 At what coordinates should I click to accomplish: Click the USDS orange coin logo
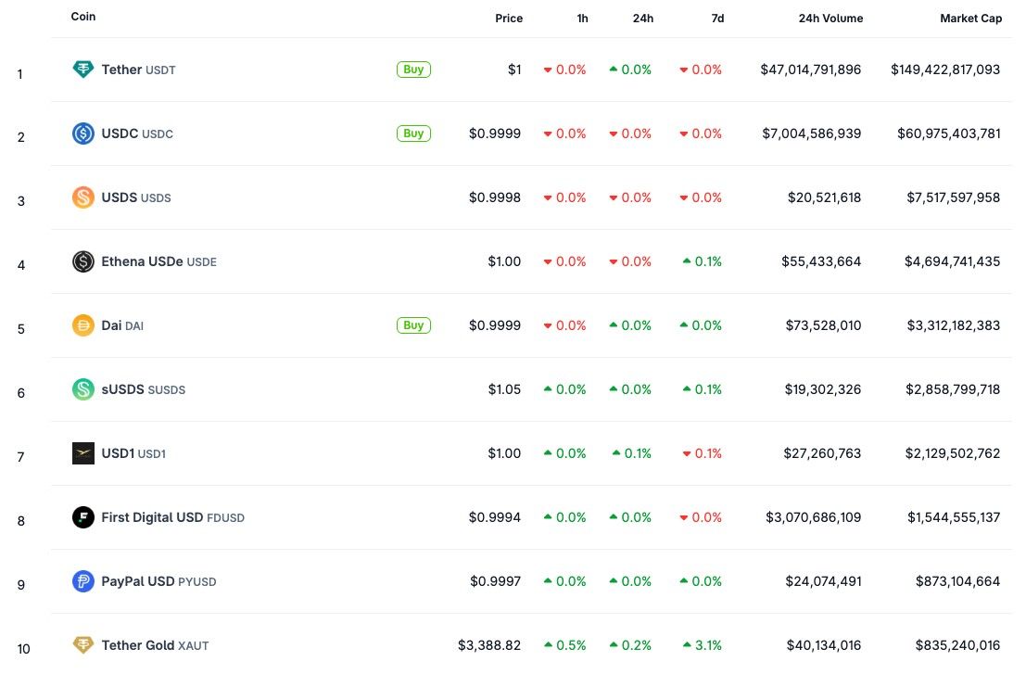(83, 197)
